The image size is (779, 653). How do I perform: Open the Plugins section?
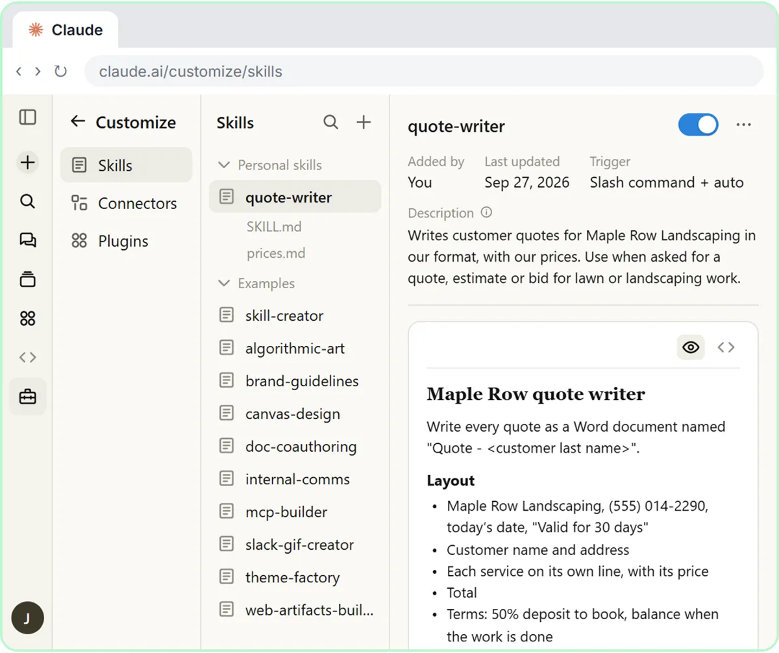click(126, 241)
